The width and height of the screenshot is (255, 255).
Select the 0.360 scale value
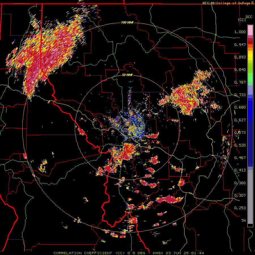point(240,183)
